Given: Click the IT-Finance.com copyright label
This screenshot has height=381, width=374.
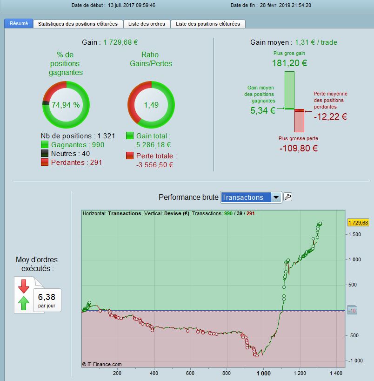Looking at the screenshot, I should [x=102, y=364].
